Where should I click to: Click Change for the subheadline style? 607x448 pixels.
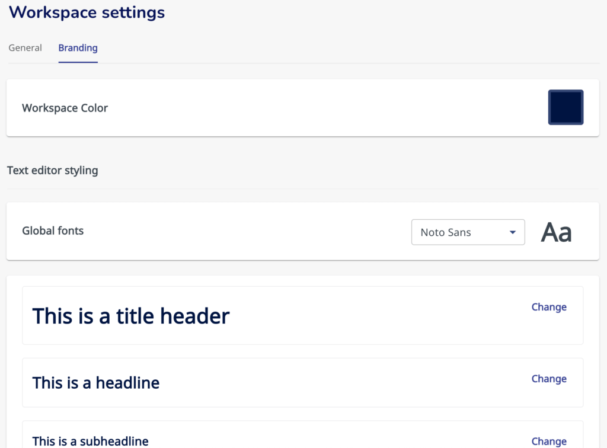point(549,441)
